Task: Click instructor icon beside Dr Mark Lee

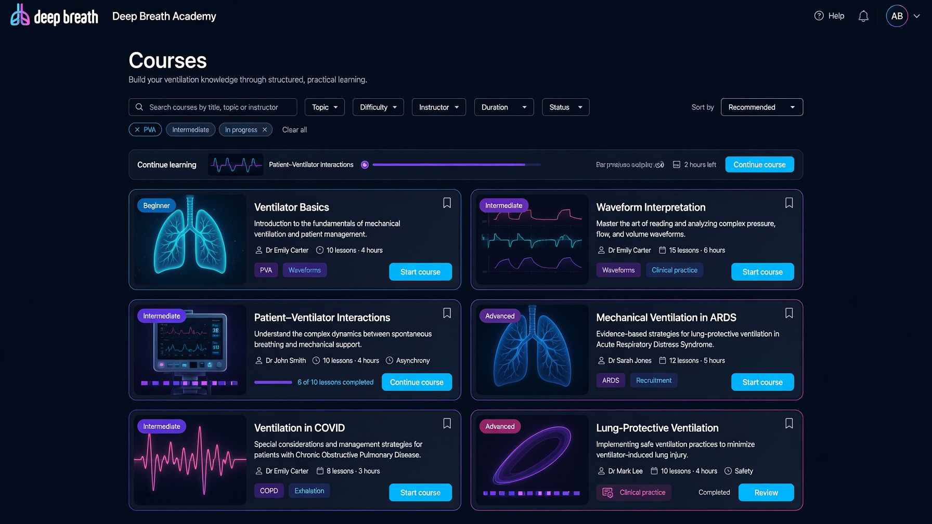Action: (601, 471)
